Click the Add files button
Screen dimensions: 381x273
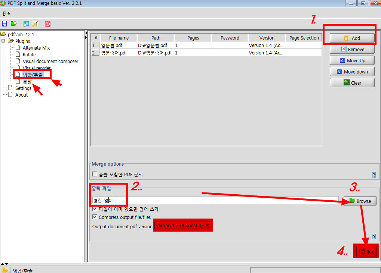click(352, 38)
